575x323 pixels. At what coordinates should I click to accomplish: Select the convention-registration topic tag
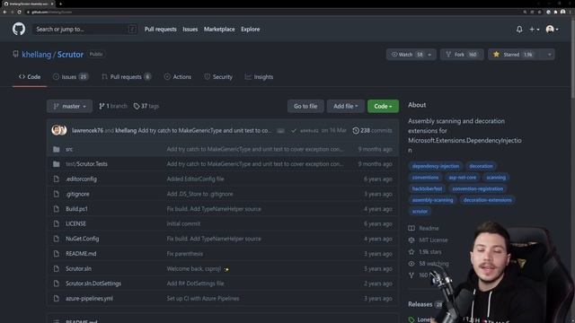(477, 189)
